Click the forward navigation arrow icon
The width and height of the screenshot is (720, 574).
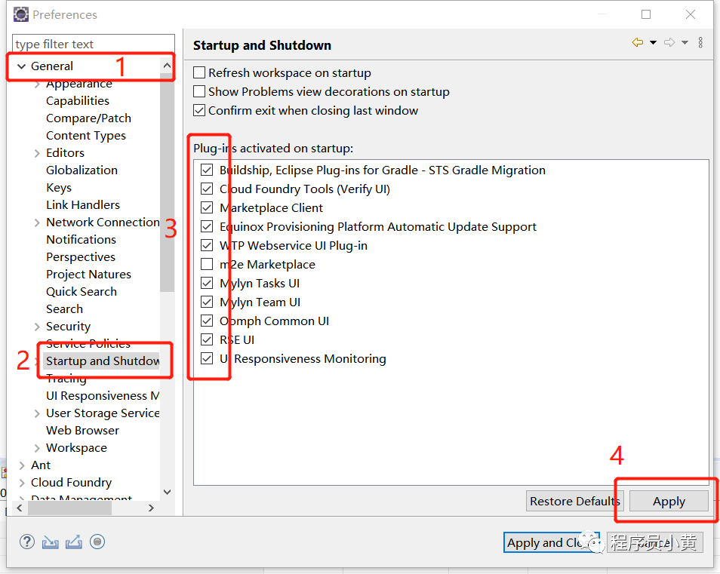(x=669, y=43)
